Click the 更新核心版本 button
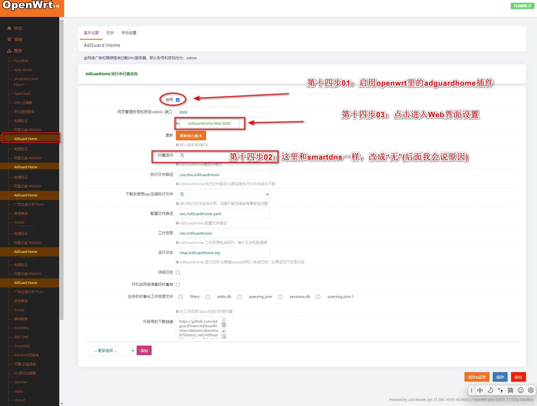This screenshot has height=406, width=537. (x=191, y=136)
